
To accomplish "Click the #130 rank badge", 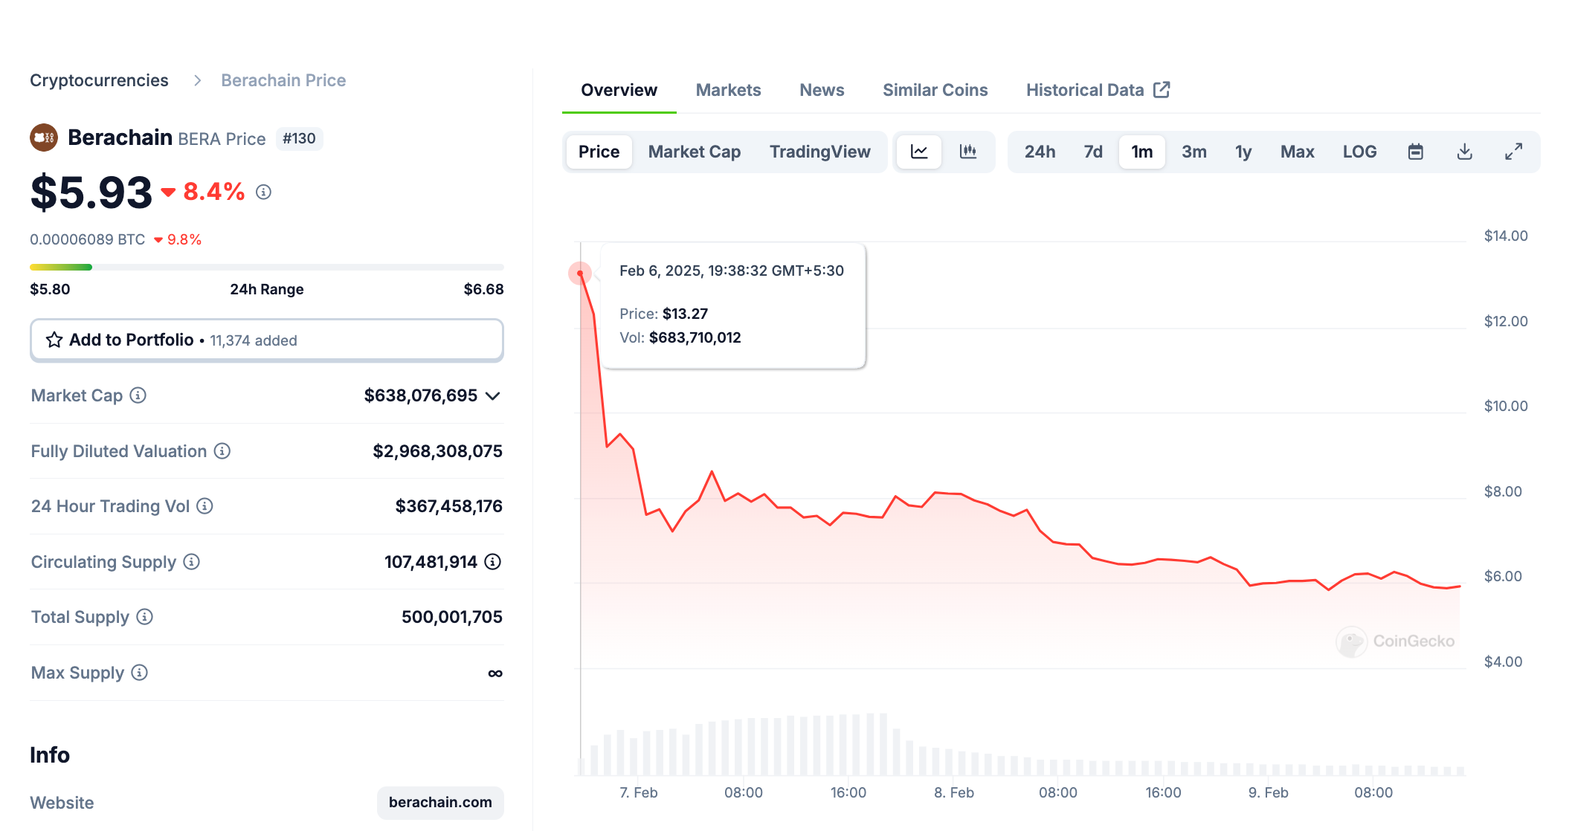I will (x=300, y=139).
